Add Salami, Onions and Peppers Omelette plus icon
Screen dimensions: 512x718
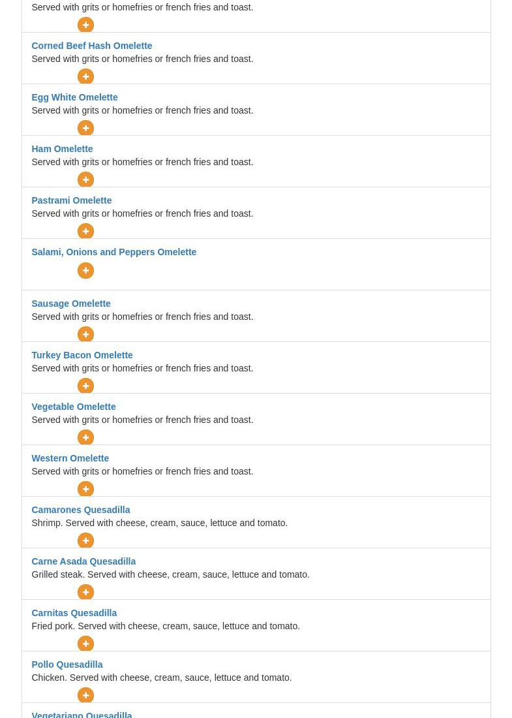pos(85,270)
